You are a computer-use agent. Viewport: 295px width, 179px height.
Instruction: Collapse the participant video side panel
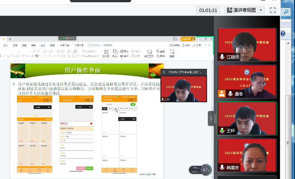coord(211,118)
